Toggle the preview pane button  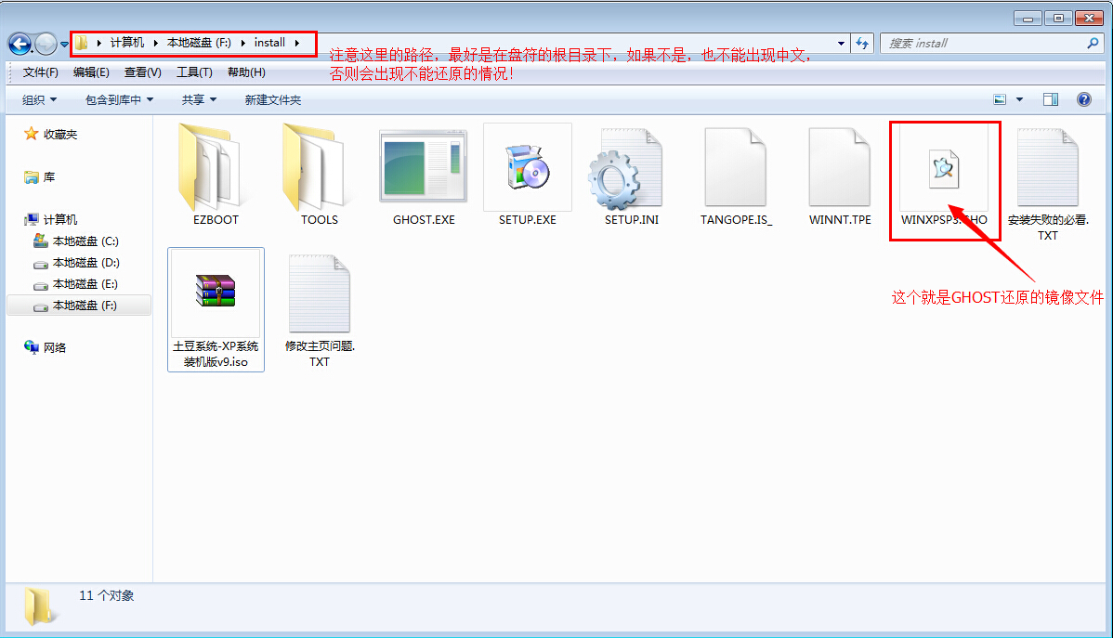pyautogui.click(x=1051, y=99)
